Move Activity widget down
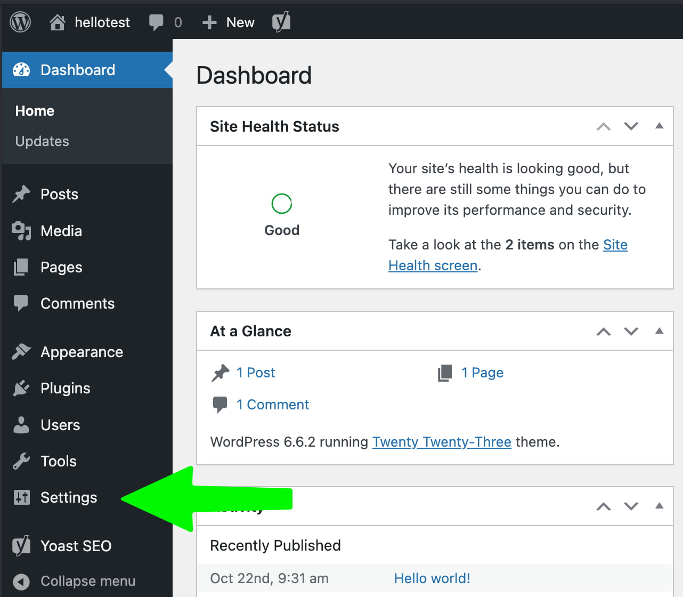 pos(631,506)
